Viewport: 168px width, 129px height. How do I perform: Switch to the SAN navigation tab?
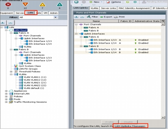pos(38,13)
